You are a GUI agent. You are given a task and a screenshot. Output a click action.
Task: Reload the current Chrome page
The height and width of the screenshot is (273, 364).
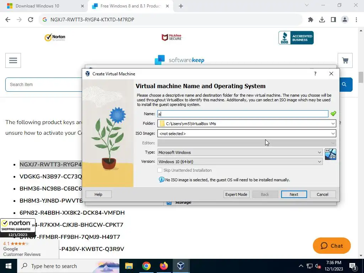coord(31,20)
